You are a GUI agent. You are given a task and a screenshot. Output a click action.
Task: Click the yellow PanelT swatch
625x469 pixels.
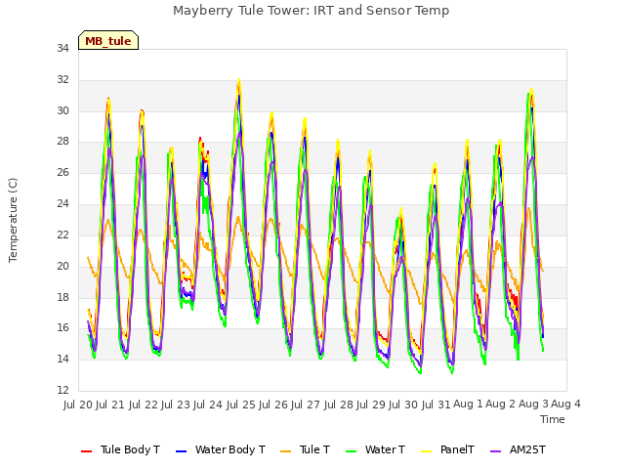click(x=427, y=451)
